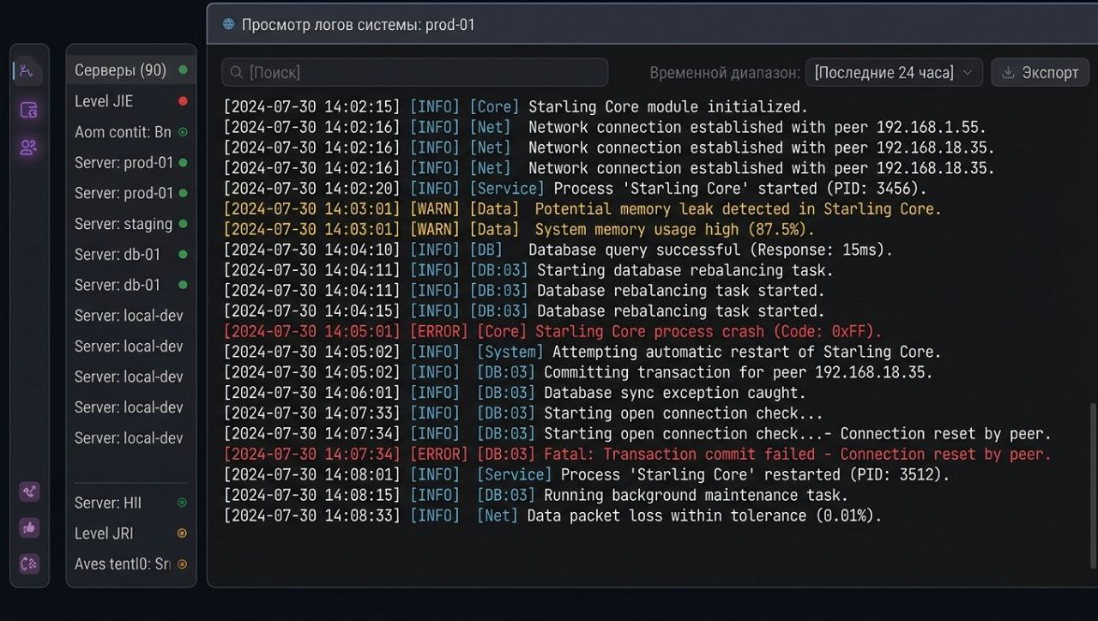Expand the Серверы (90) list header
The height and width of the screenshot is (621, 1098).
[120, 70]
